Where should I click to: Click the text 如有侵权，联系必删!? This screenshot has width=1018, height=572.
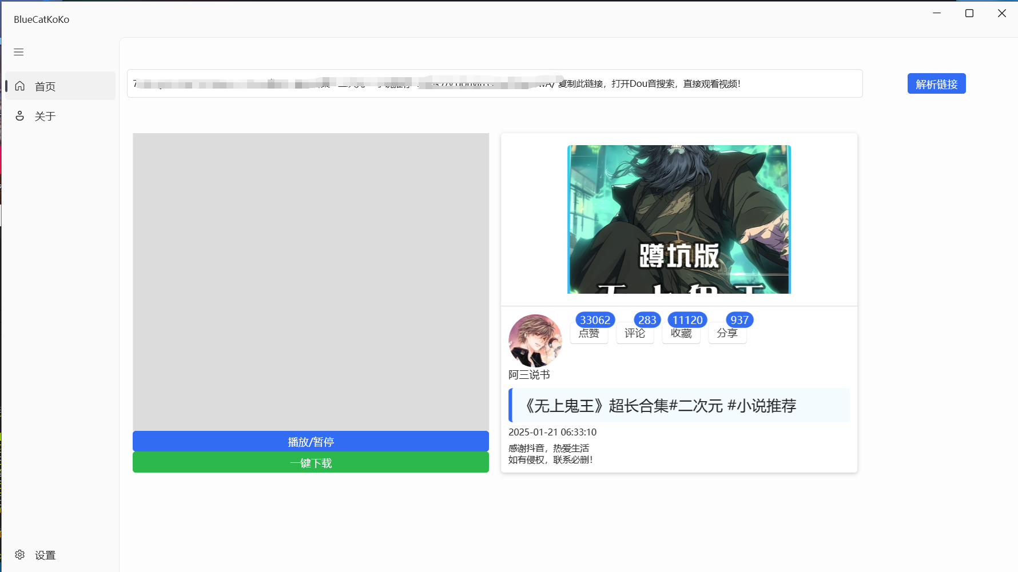pyautogui.click(x=550, y=459)
